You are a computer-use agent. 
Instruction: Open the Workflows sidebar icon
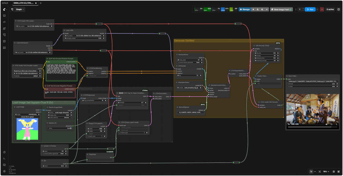click(x=4, y=35)
